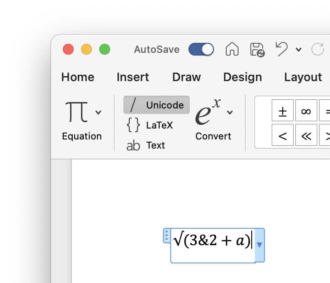This screenshot has width=330, height=283.
Task: Switch to the Design tab
Action: (243, 77)
